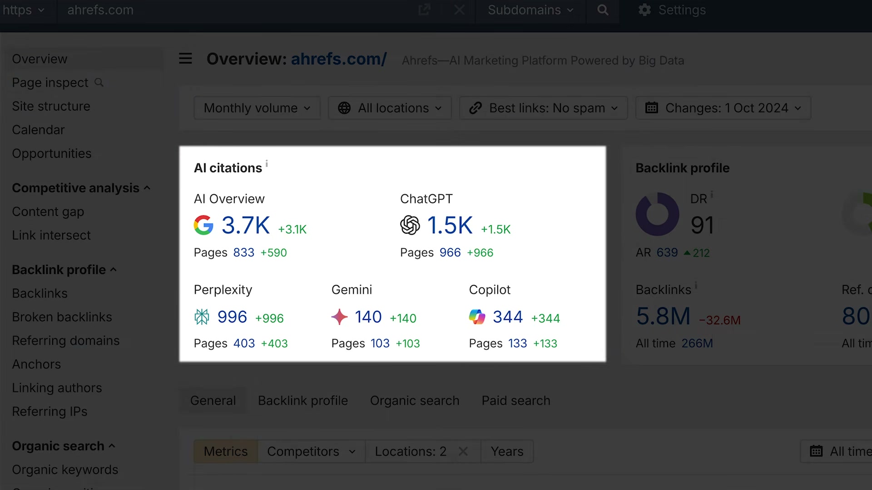This screenshot has width=872, height=490.
Task: Switch to the Paid search tab
Action: point(516,401)
